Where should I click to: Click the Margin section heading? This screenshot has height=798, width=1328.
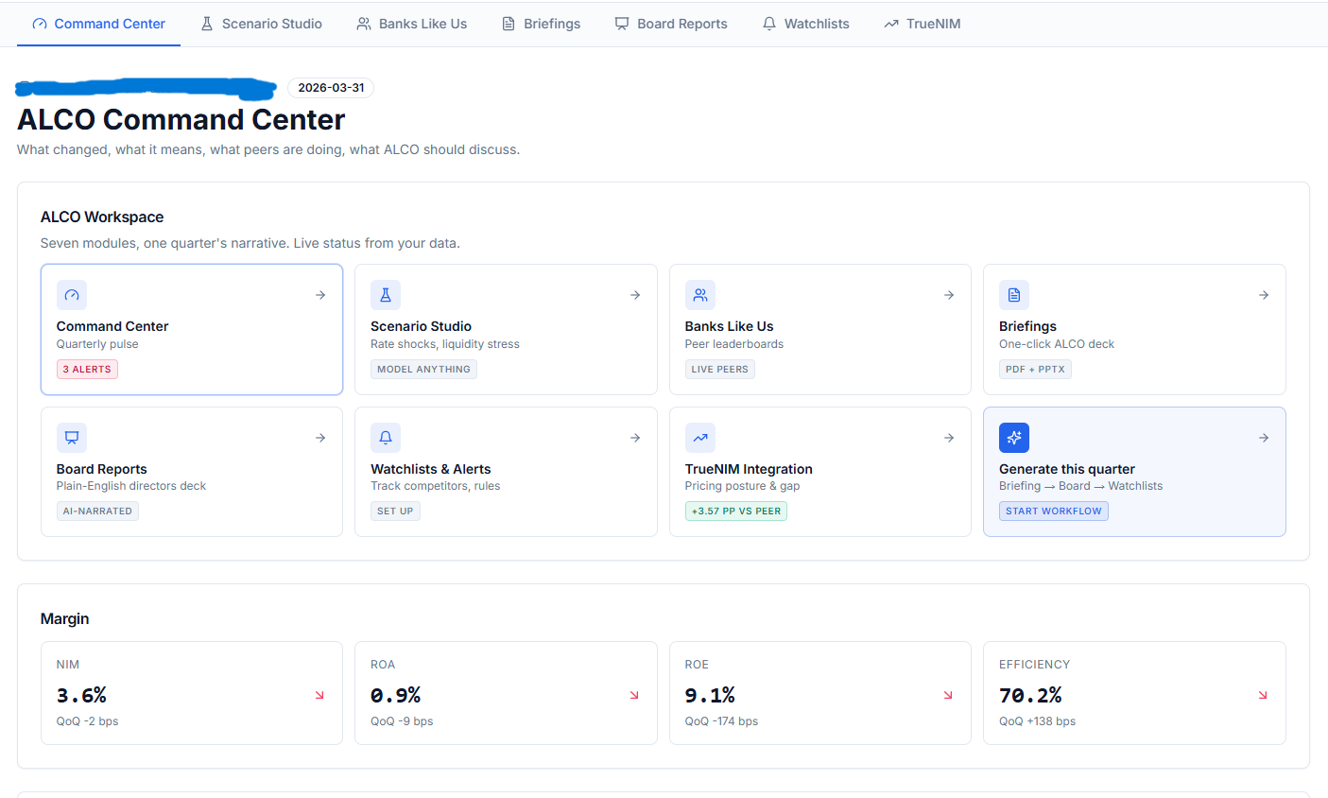(x=65, y=618)
